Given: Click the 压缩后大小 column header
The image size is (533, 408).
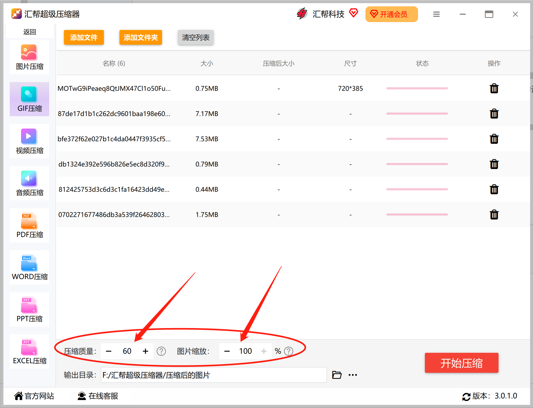Looking at the screenshot, I should tap(279, 63).
